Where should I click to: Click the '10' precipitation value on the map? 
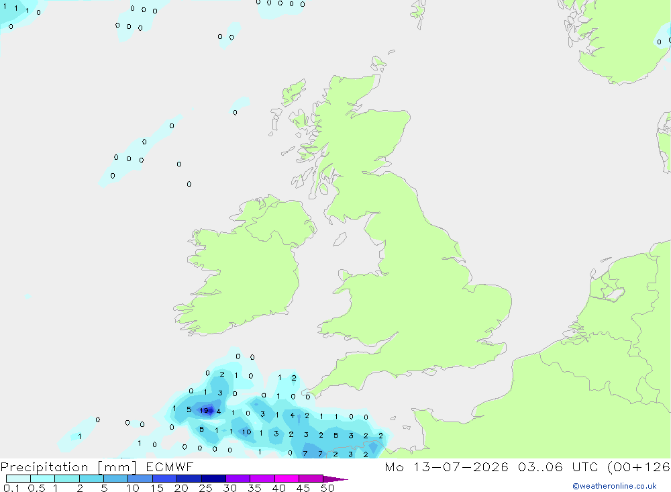(246, 432)
